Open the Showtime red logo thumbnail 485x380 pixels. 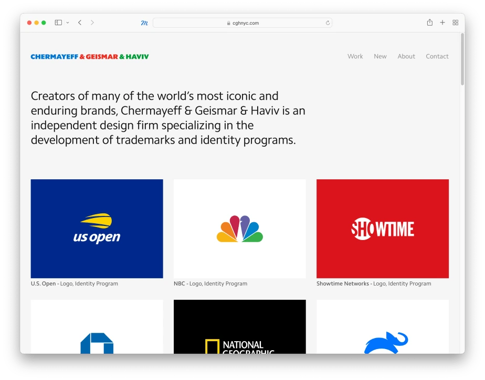pyautogui.click(x=383, y=229)
